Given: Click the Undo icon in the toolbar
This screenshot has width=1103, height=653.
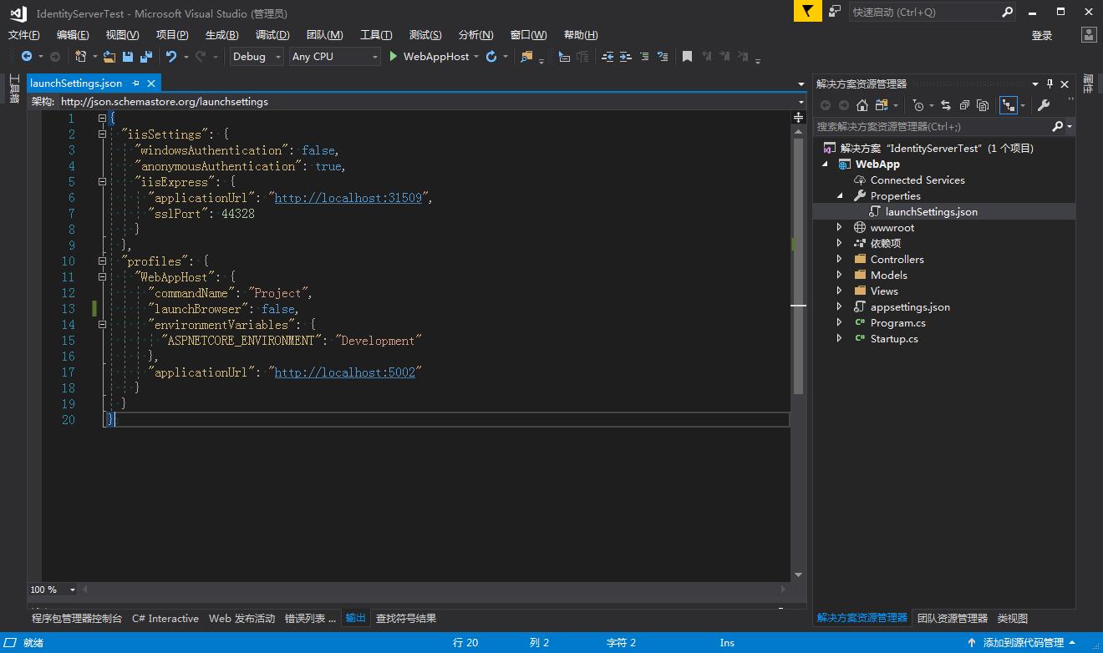Looking at the screenshot, I should [171, 57].
